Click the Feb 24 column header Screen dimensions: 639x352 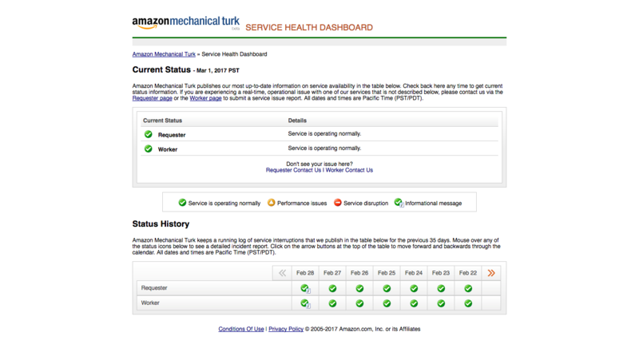(414, 273)
